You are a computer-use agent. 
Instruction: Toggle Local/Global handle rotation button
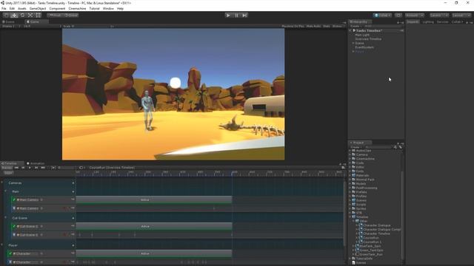pyautogui.click(x=71, y=15)
